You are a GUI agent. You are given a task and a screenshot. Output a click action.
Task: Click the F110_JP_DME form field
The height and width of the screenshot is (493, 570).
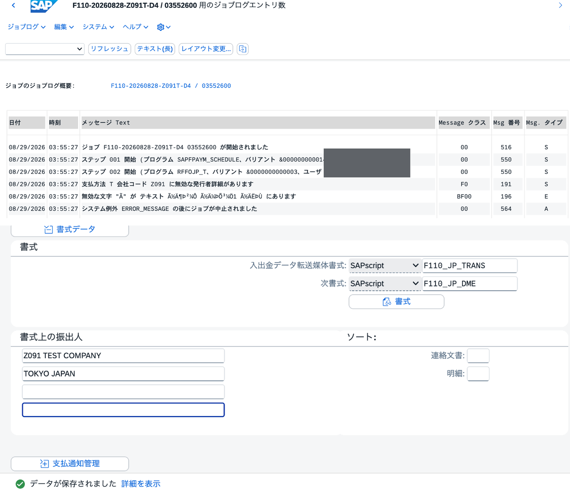470,283
